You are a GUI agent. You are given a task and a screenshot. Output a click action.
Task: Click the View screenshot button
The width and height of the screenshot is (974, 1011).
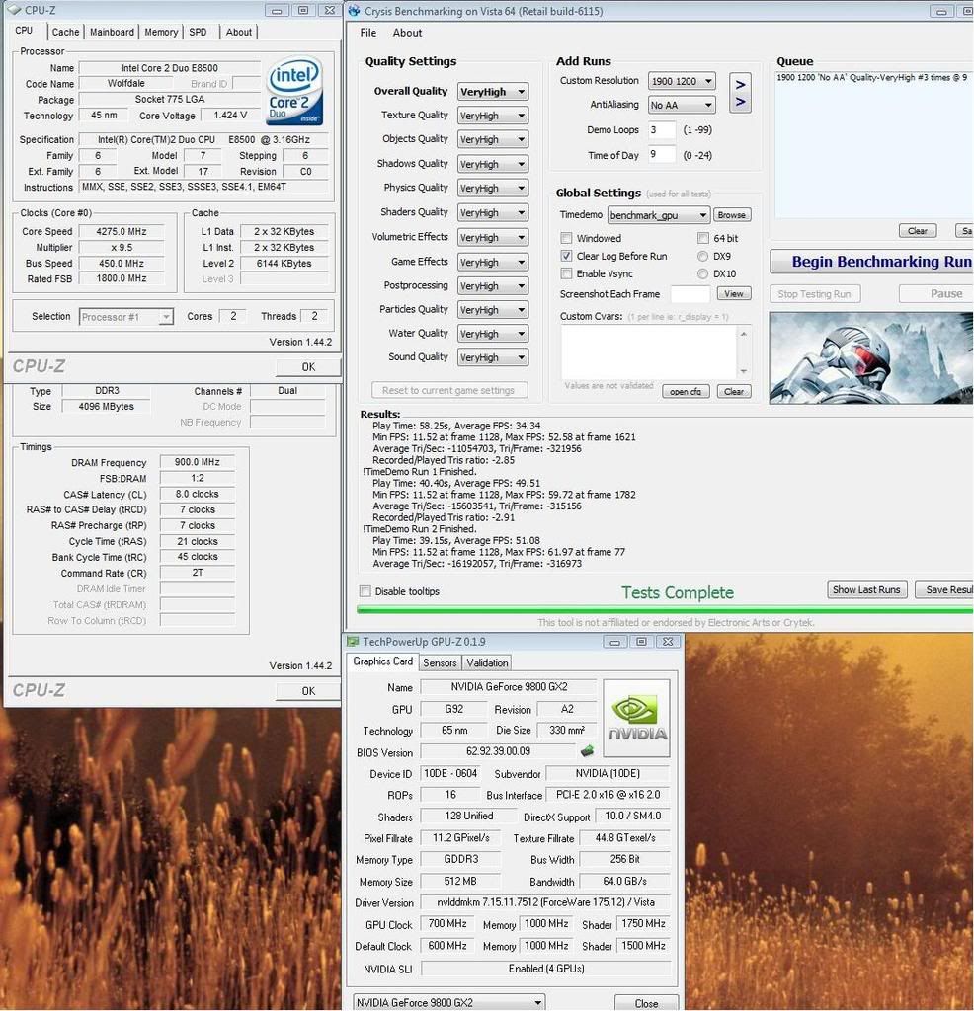733,294
